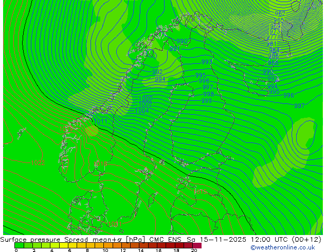Viewport: 326px width, 252px height.
Task: Select the legend value label '6'
Action: 69,250
